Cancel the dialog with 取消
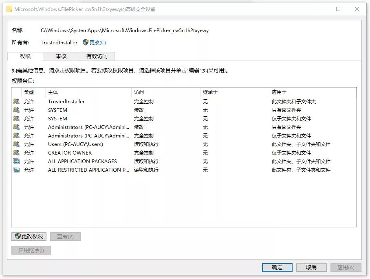370x279 pixels. pos(311,267)
